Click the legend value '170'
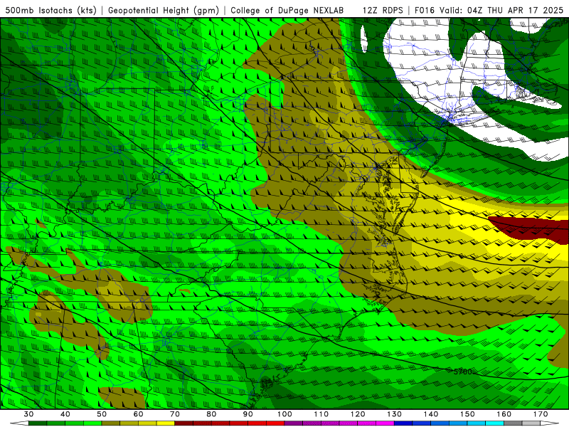Viewport: 569px width, 427px height. pos(541,414)
